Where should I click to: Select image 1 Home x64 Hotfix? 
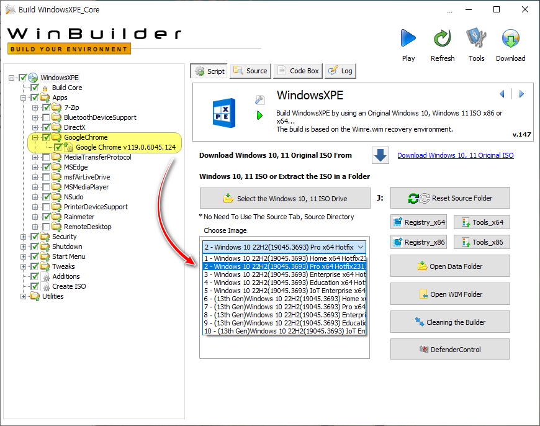click(x=284, y=258)
